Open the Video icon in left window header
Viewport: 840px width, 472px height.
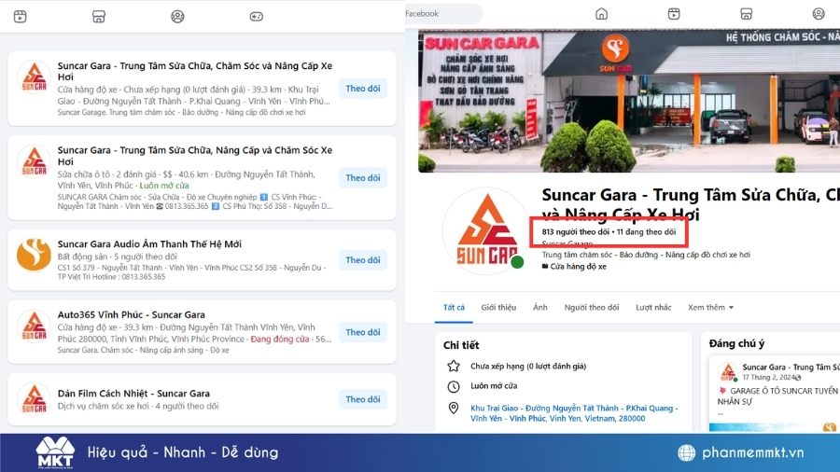pos(20,17)
